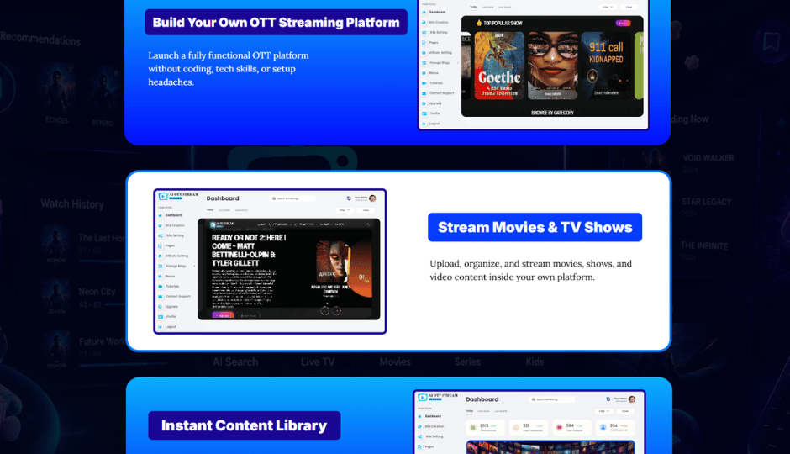Click purple button beside Top Popular Show header

624,24
